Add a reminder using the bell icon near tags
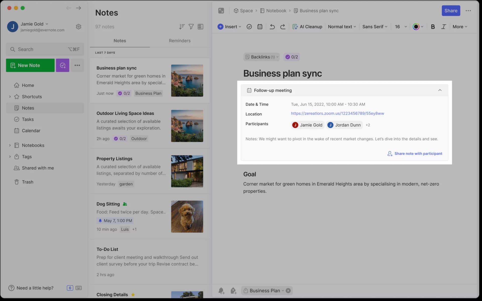 [x=221, y=290]
